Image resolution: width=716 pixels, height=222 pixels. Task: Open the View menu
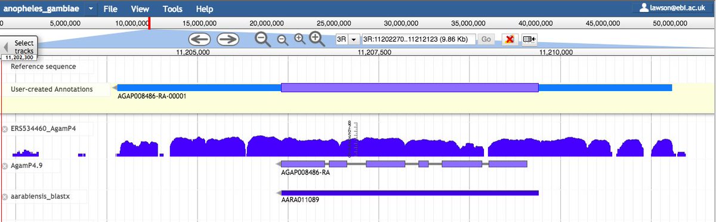pyautogui.click(x=140, y=9)
